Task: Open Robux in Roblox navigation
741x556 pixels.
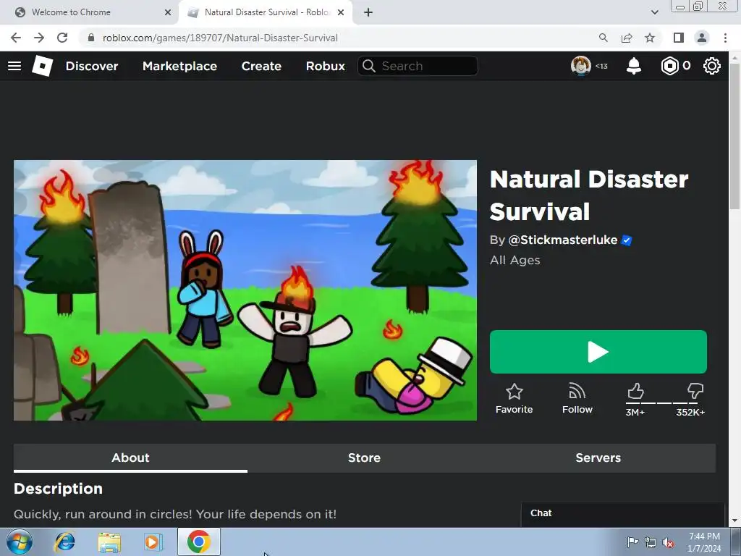Action: point(325,66)
